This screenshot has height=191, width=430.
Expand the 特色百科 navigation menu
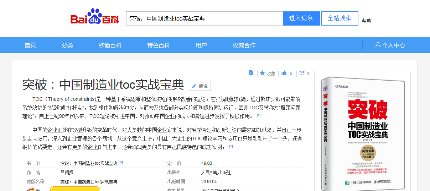point(159,45)
